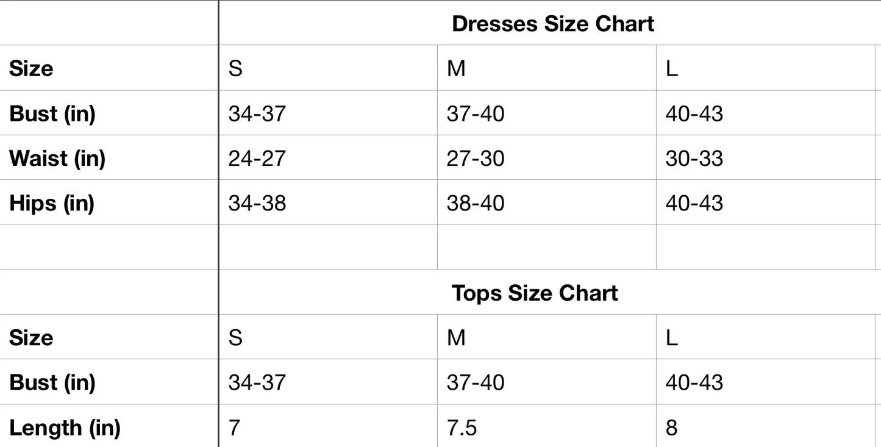This screenshot has height=447, width=881.
Task: Select the 38-40 hips cell
Action: pos(476,203)
